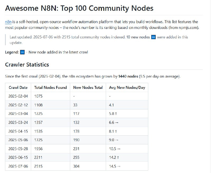Select the New Nodes Total column header
Viewport: 211px width, 173px height.
[88, 87]
